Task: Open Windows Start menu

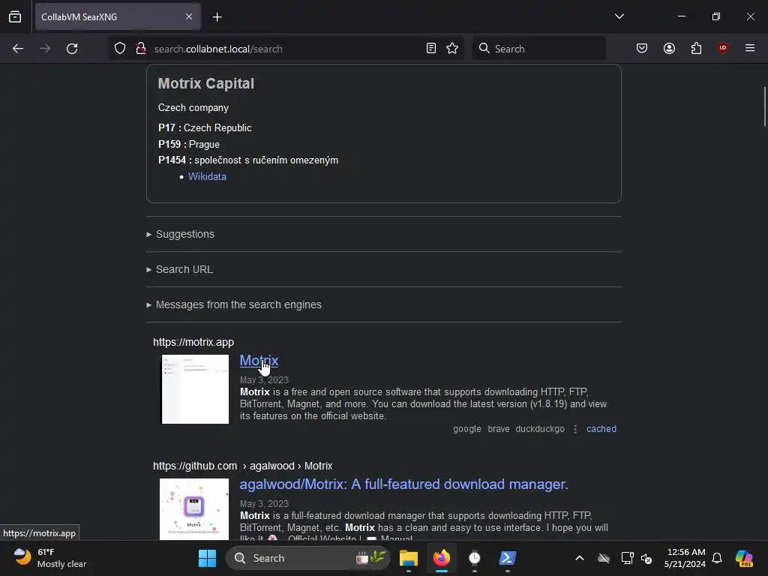Action: coord(207,558)
